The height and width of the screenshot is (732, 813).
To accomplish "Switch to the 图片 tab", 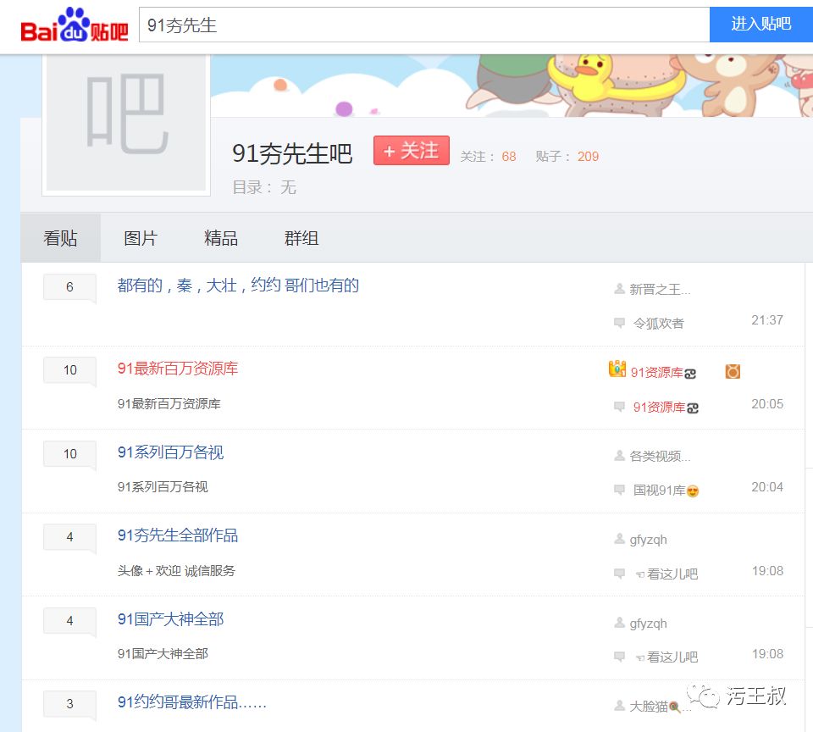I will click(x=141, y=238).
